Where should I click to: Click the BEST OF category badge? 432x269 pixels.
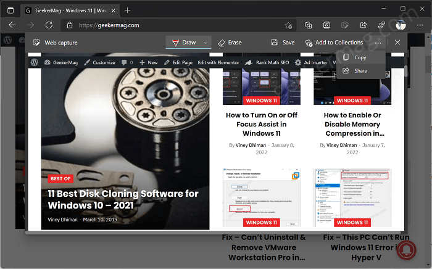[x=60, y=179]
